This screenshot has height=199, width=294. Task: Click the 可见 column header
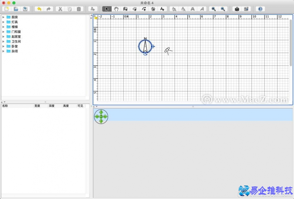80,106
